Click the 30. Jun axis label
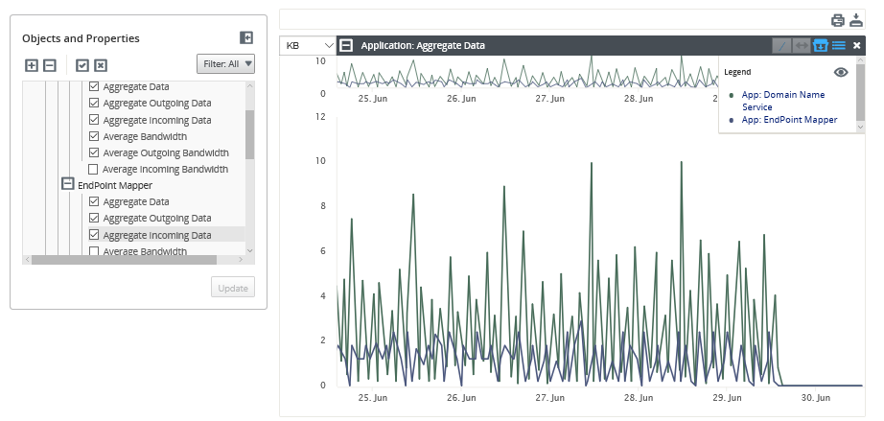884x421 pixels. pyautogui.click(x=816, y=397)
